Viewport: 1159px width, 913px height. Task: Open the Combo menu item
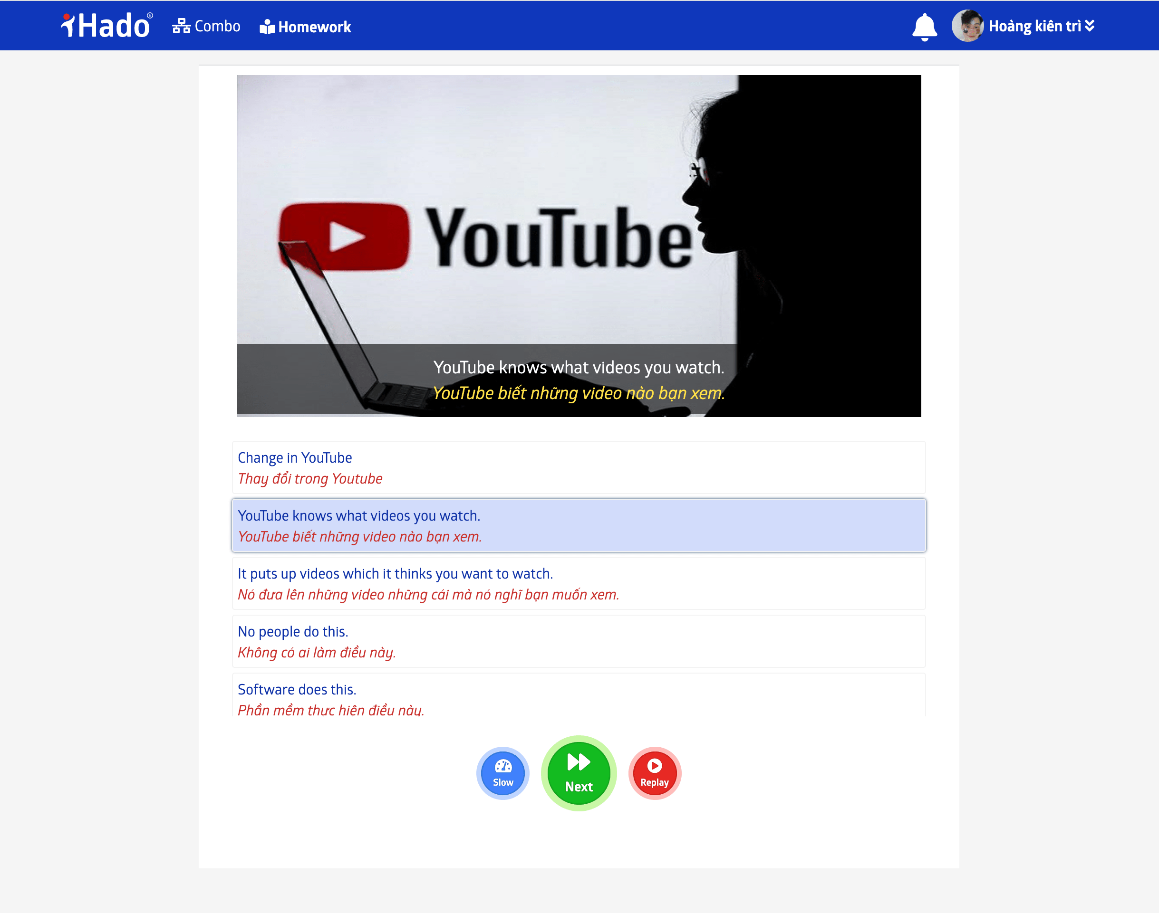(x=217, y=26)
